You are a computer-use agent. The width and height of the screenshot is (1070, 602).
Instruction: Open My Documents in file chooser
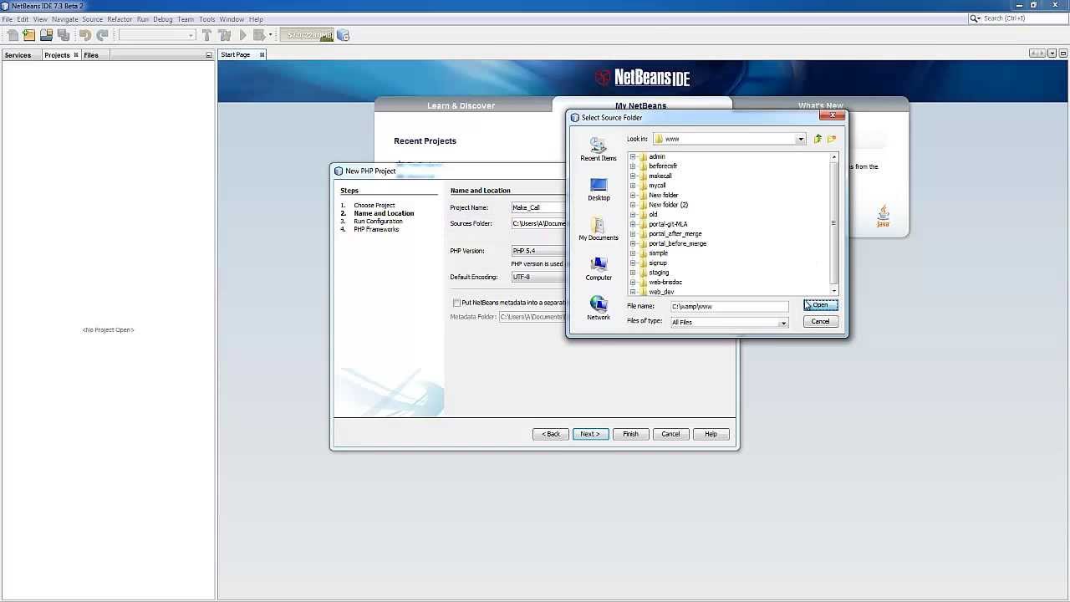tap(599, 228)
